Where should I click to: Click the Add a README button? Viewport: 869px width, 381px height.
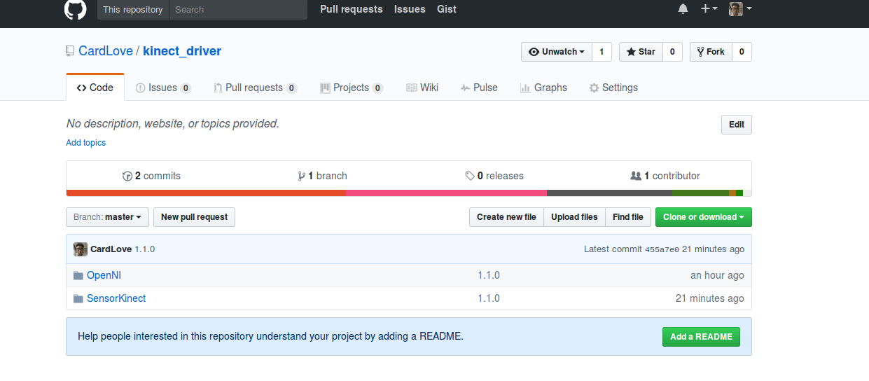click(701, 337)
